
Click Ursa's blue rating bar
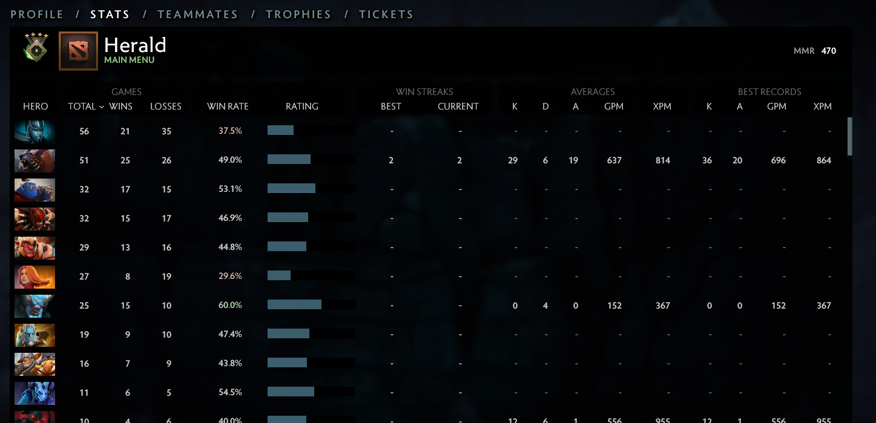(289, 159)
